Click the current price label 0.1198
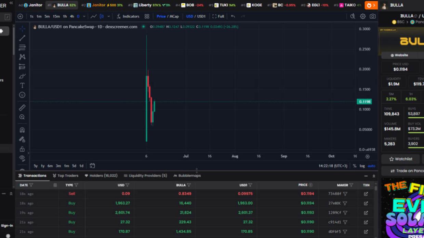This screenshot has width=424, height=238. 365,102
